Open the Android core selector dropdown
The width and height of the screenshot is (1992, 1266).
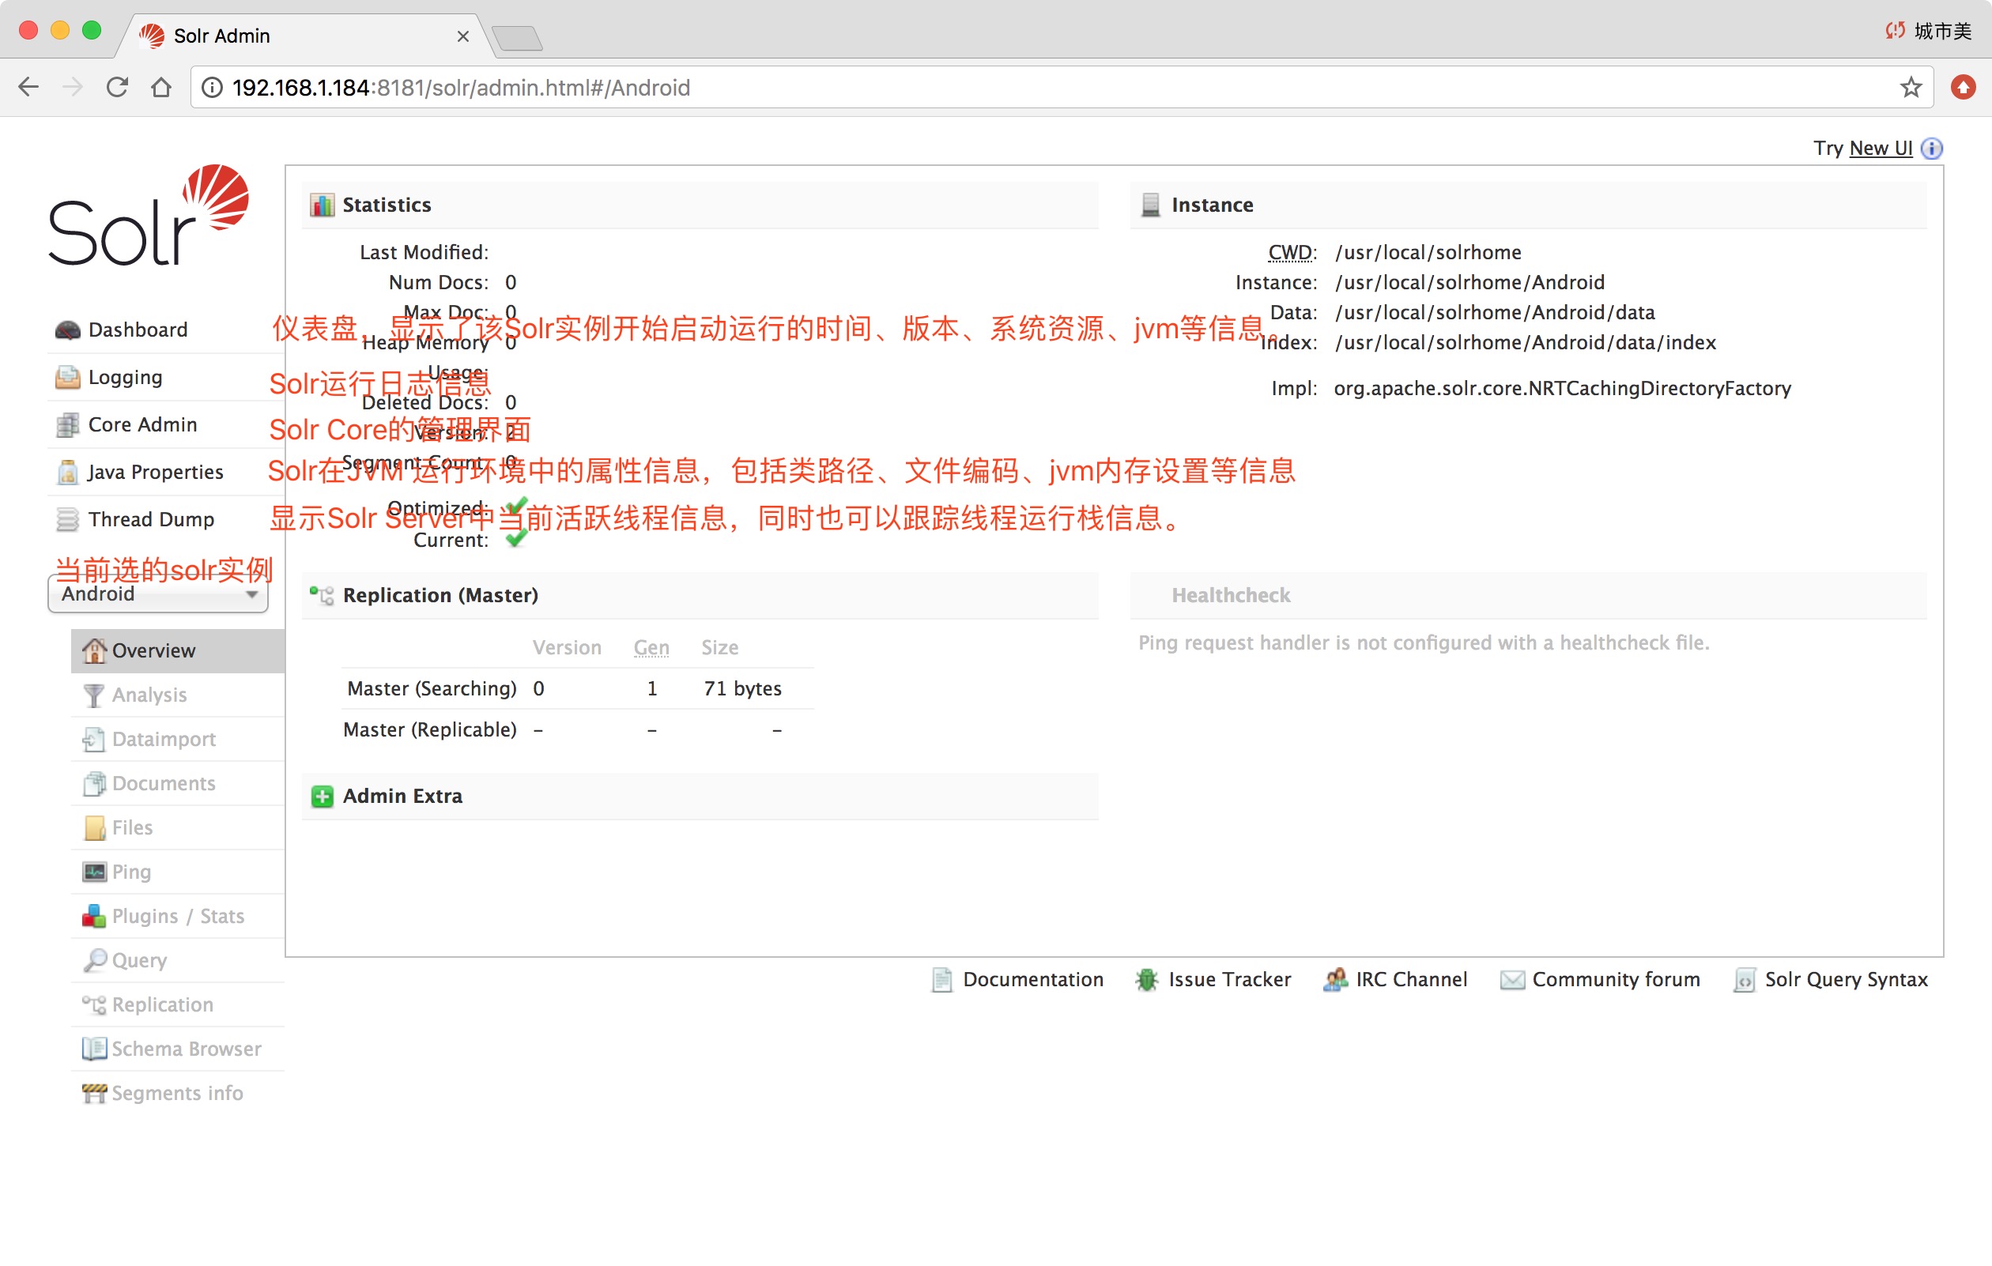click(158, 593)
